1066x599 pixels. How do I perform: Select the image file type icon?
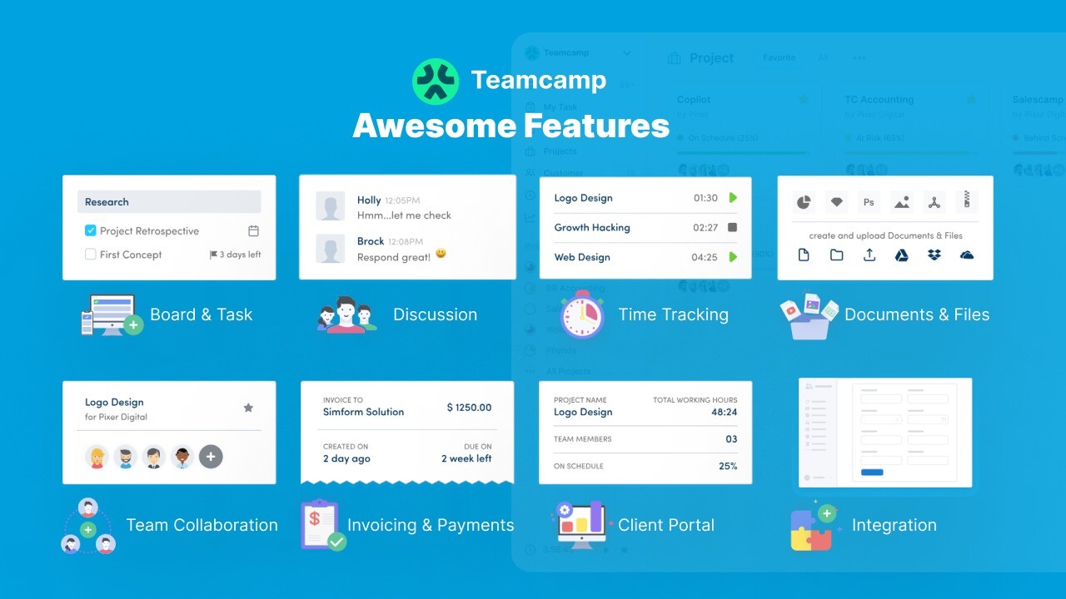[901, 201]
